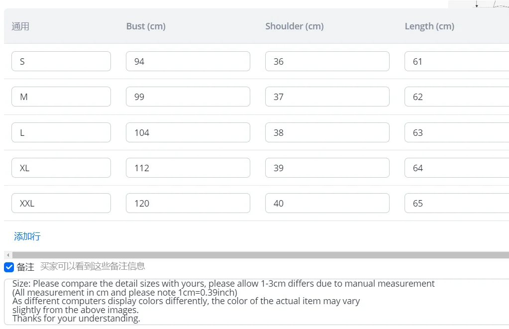Click the 通用 column header
The width and height of the screenshot is (509, 329).
point(20,26)
